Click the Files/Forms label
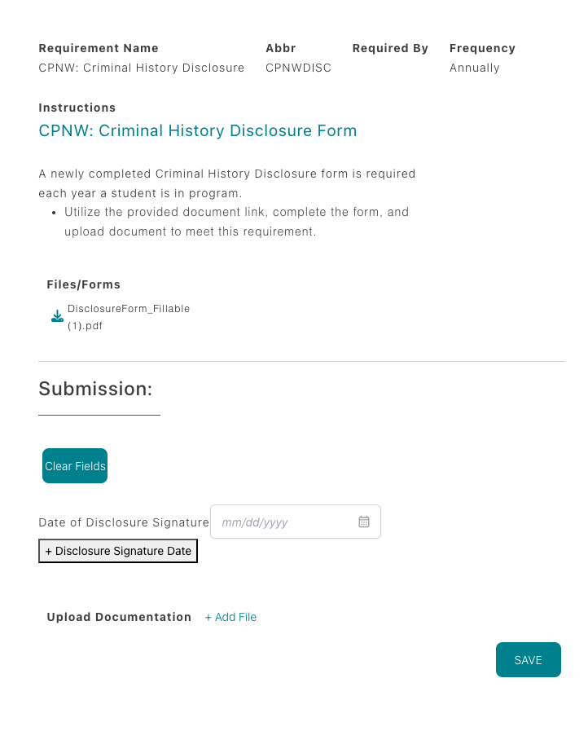Viewport: 588px width, 753px height. click(83, 284)
